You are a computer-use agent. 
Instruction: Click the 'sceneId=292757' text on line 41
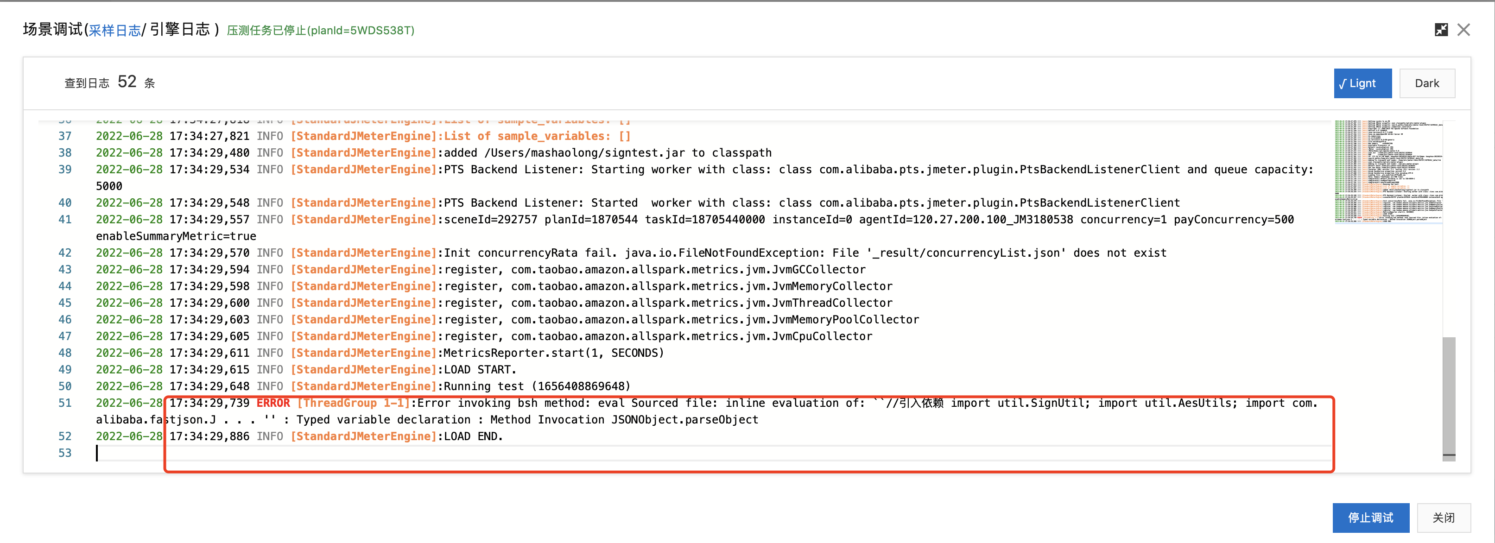(x=490, y=220)
